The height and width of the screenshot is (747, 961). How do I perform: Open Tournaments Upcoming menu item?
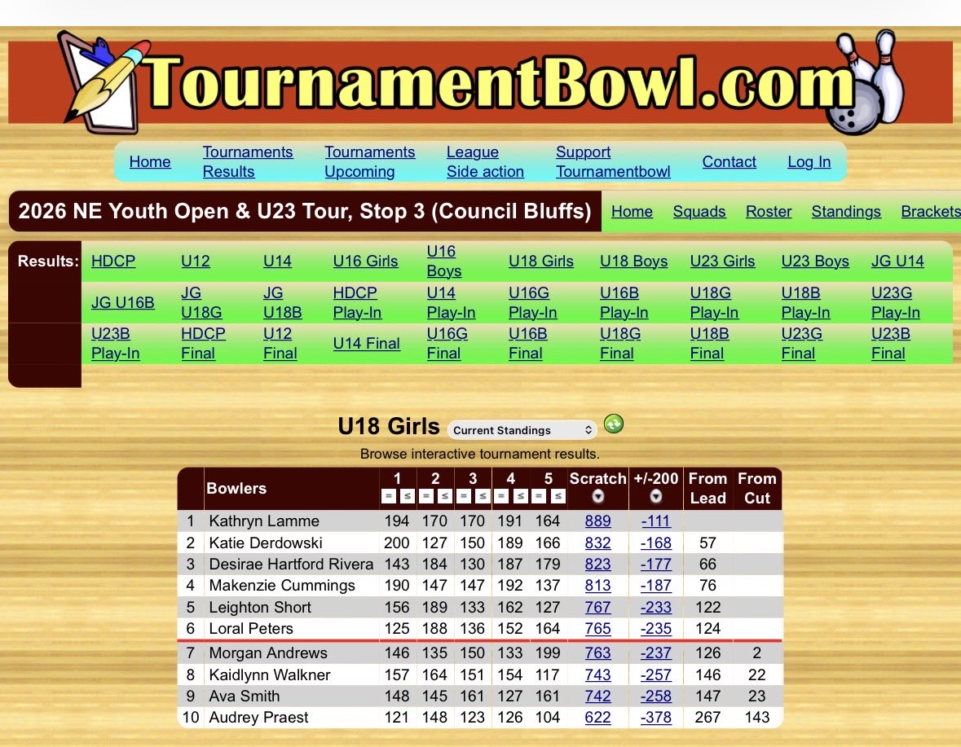369,161
